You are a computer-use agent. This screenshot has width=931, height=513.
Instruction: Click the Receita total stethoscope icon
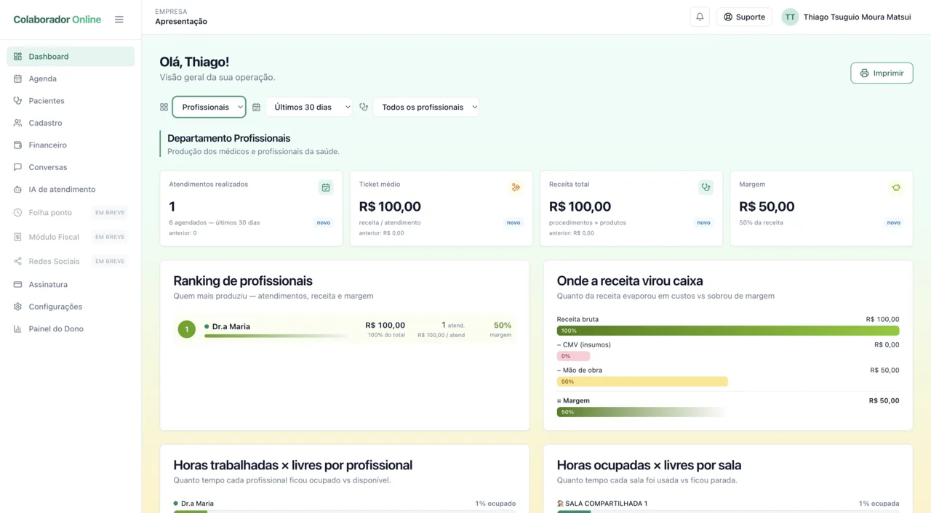706,187
